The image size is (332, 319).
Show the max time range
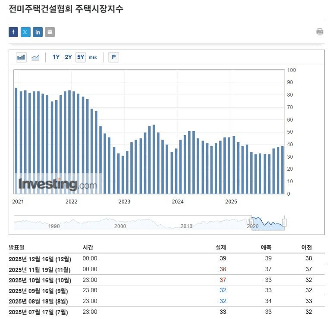[93, 57]
